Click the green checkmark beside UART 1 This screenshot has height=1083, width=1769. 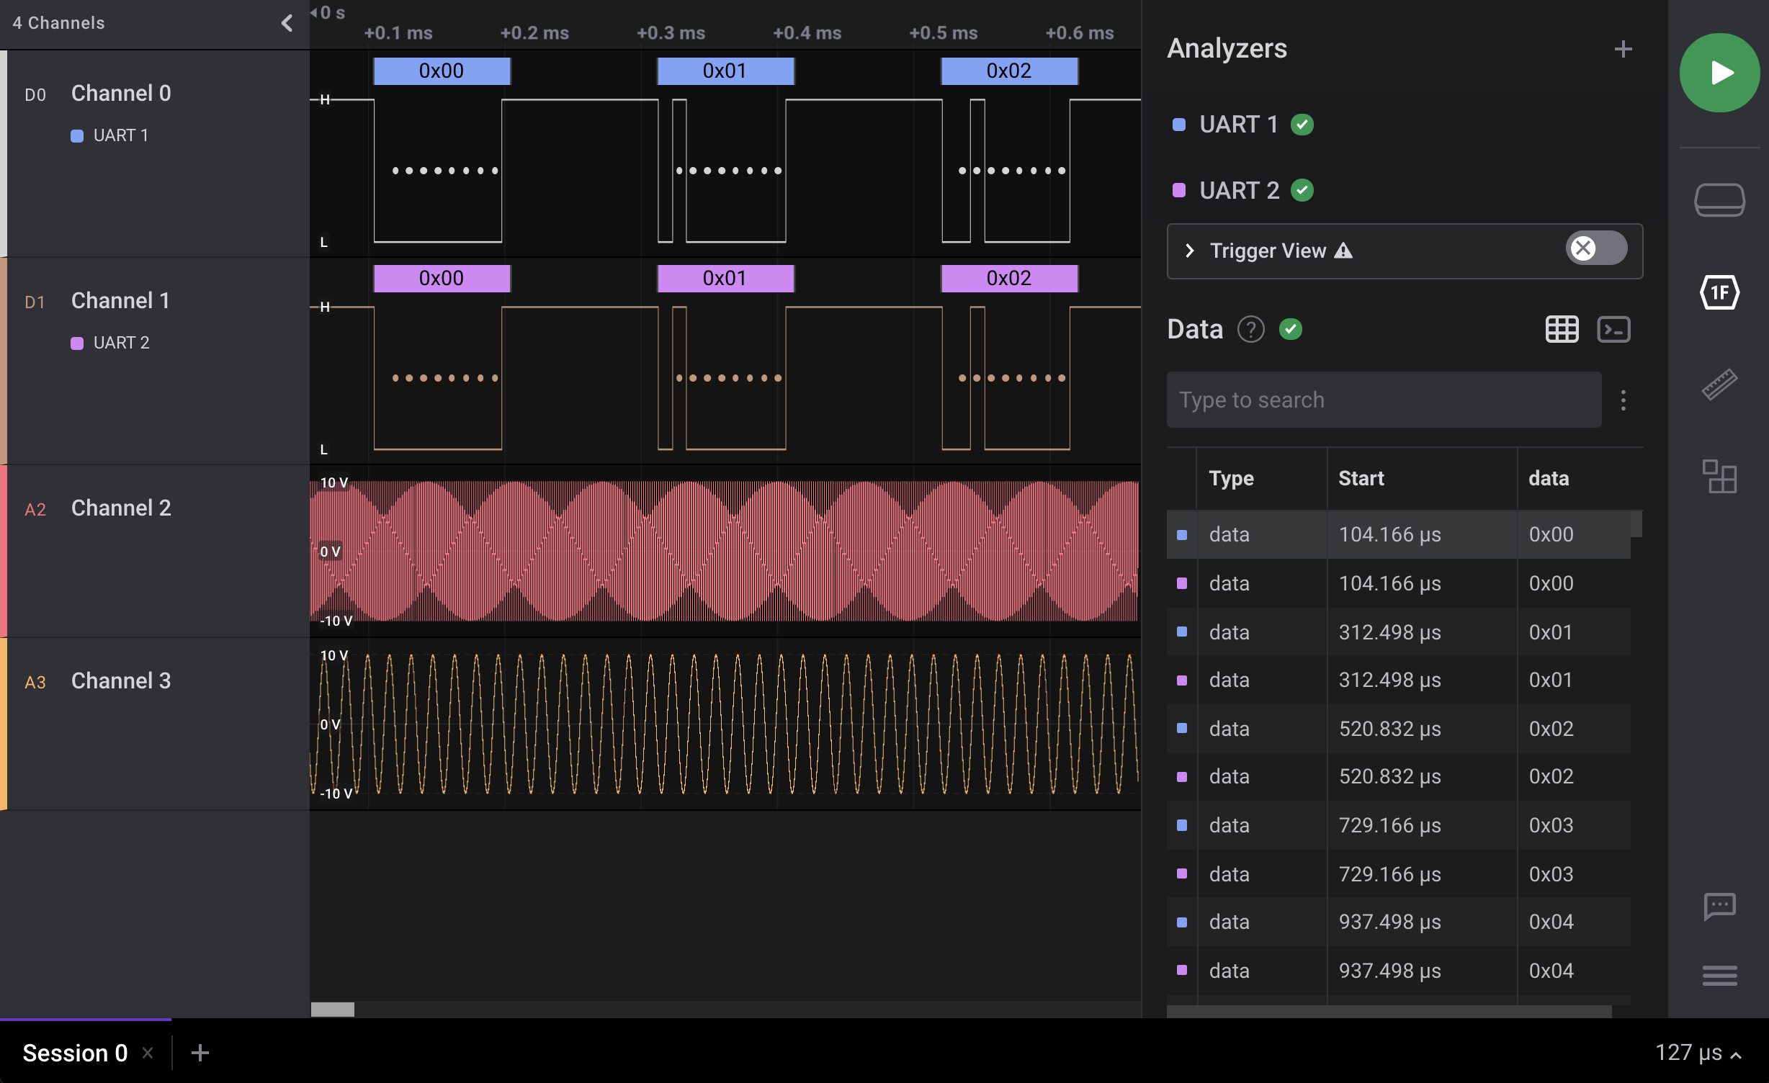[x=1301, y=124]
